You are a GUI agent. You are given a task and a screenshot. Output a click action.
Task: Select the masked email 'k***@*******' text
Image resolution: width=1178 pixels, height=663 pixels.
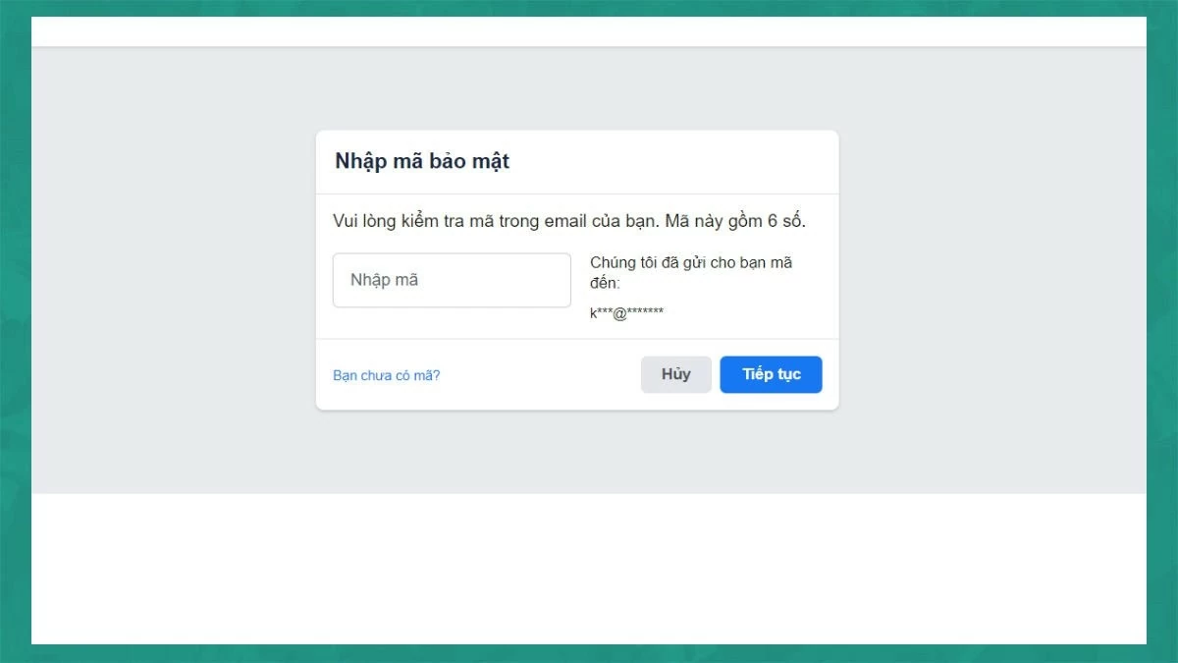pos(626,312)
